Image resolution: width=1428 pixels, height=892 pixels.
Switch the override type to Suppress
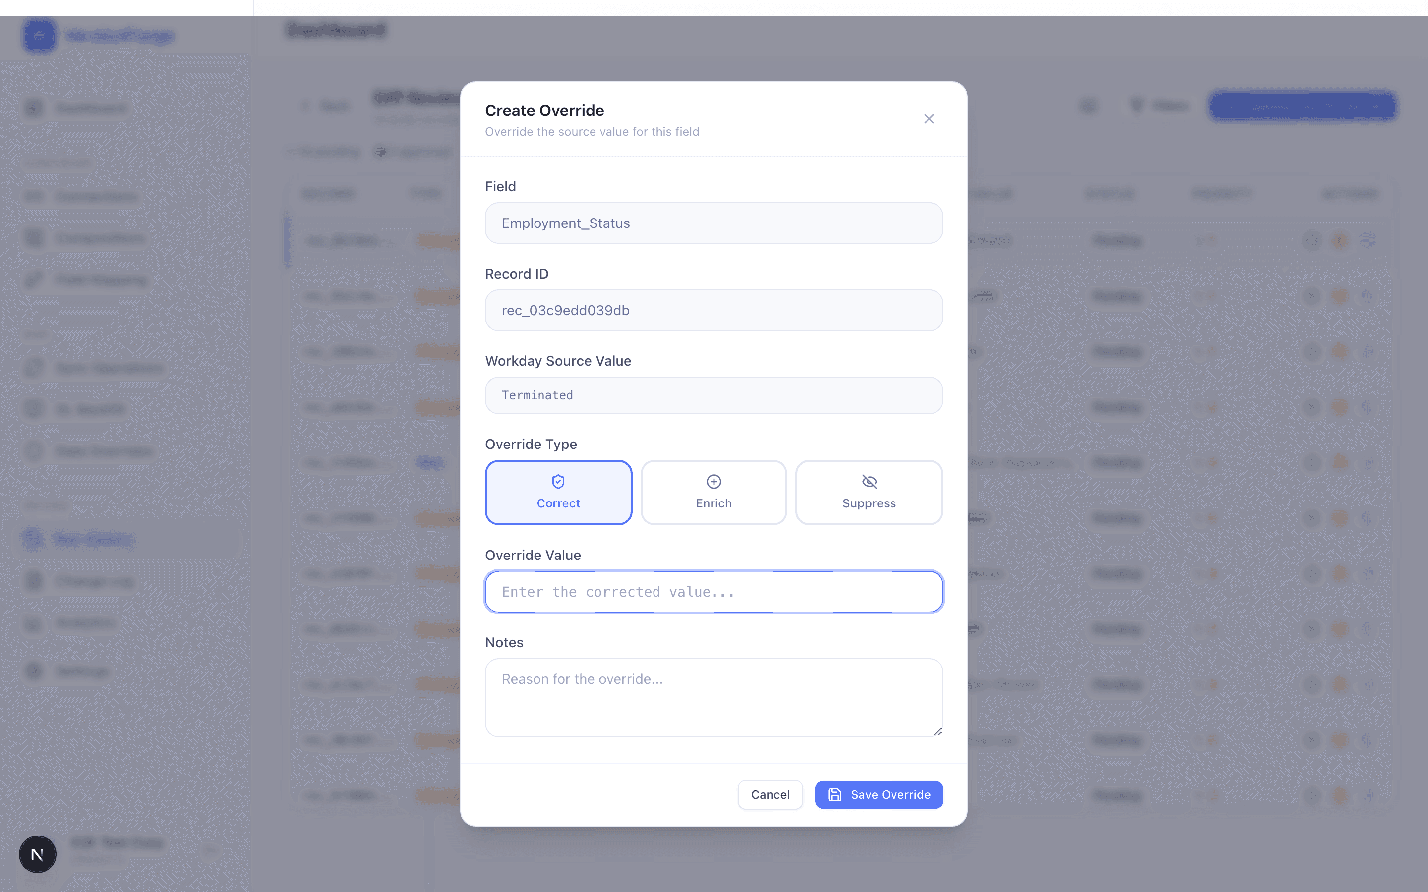(869, 493)
